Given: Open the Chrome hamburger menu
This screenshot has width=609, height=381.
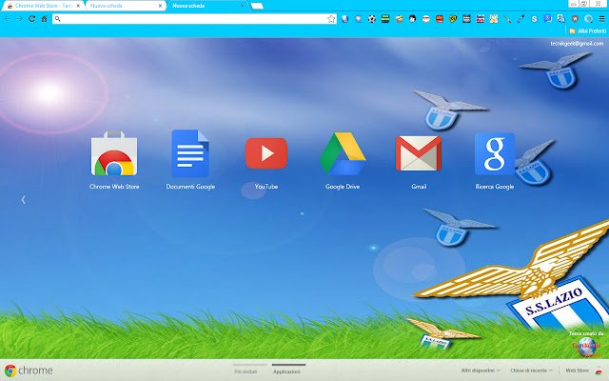Looking at the screenshot, I should [601, 19].
